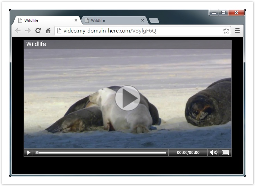Close the first Wildlife tab
This screenshot has width=255, height=186.
[x=76, y=20]
